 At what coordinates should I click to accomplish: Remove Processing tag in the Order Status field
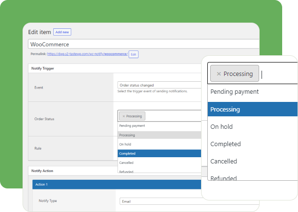(x=123, y=116)
